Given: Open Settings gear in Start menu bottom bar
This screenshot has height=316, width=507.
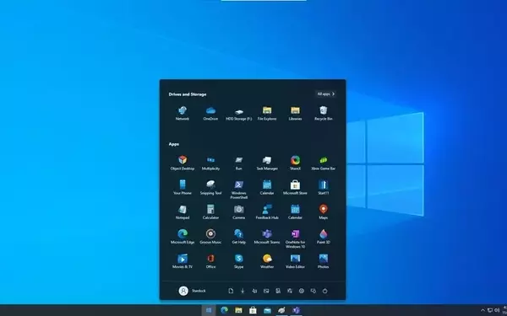Looking at the screenshot, I should [302, 291].
